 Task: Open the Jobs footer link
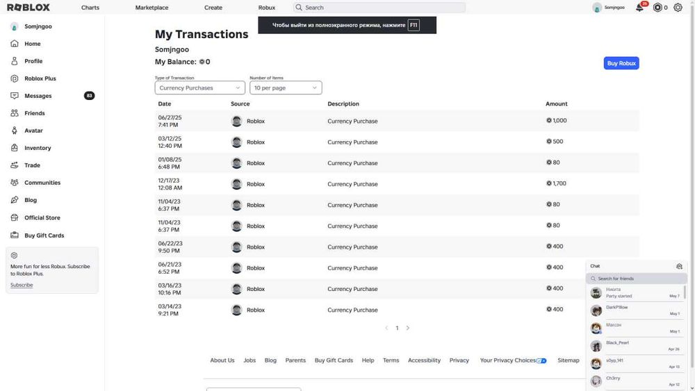pos(250,360)
